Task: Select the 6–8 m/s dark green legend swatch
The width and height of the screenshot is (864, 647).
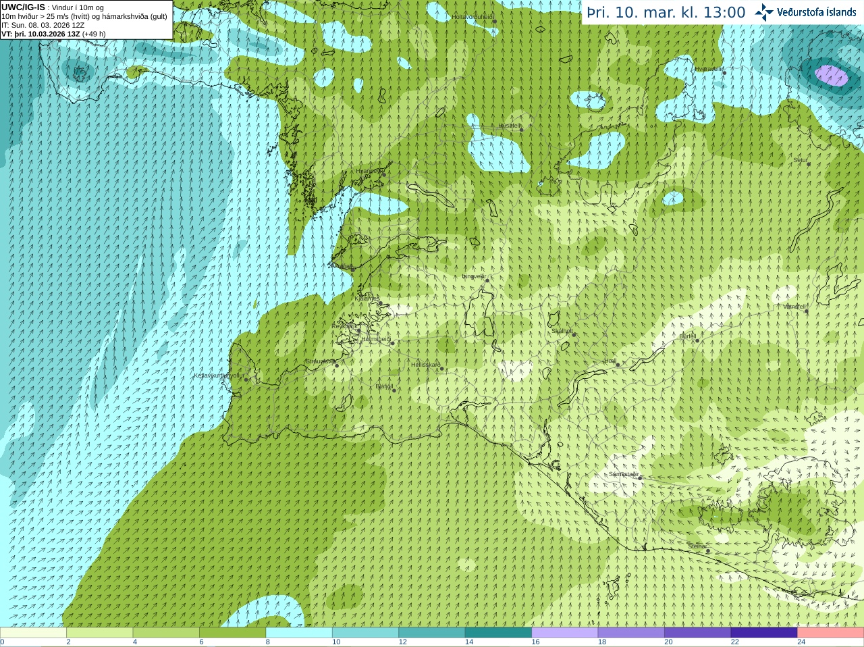Action: pyautogui.click(x=232, y=633)
